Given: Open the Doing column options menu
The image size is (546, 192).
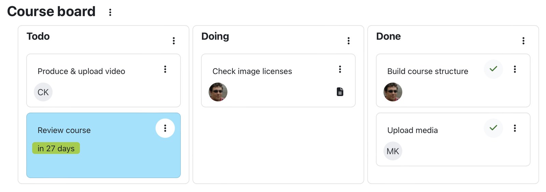Looking at the screenshot, I should pyautogui.click(x=348, y=41).
